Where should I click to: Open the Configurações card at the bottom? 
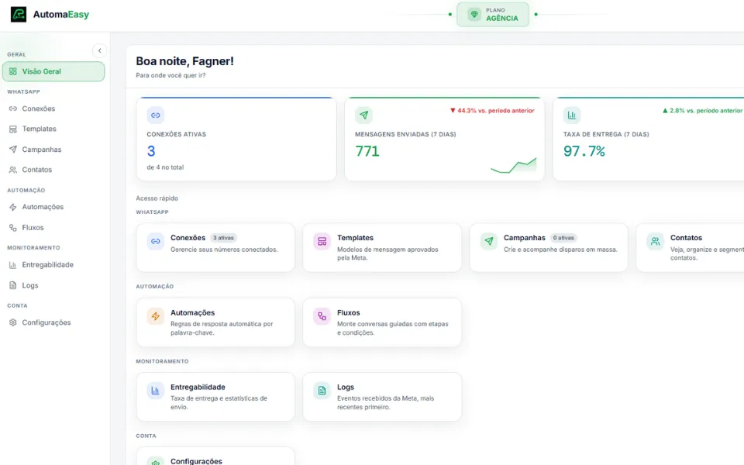(215, 456)
